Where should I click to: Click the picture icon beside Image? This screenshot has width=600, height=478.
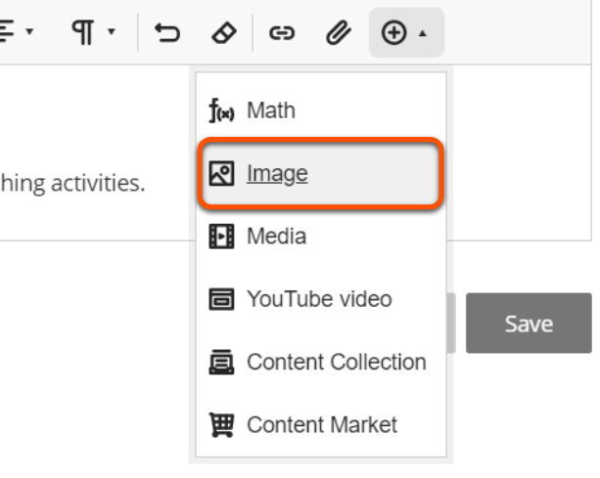221,174
